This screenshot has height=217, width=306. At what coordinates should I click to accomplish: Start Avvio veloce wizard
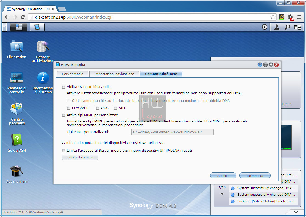tap(17, 174)
